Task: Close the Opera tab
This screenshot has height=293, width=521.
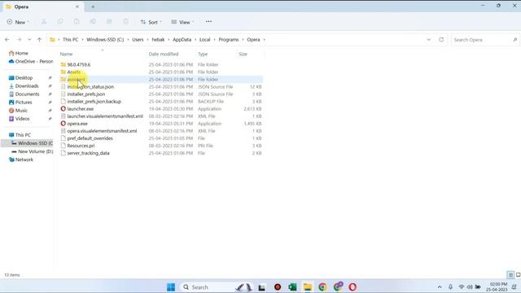Action: 77,7
